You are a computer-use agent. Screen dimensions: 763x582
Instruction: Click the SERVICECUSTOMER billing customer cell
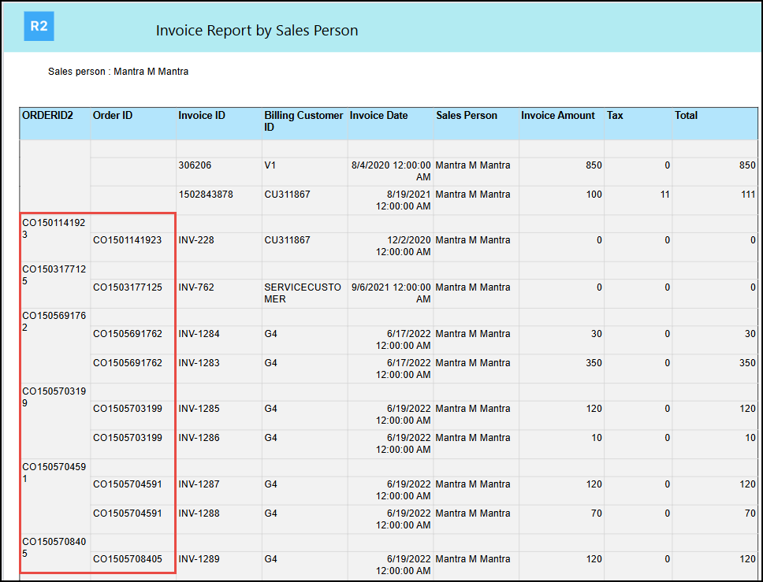tap(303, 293)
